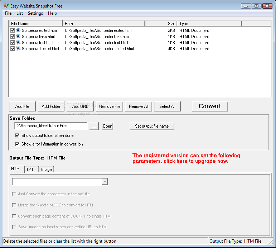Maximize the Easy Website Snapshot window
The width and height of the screenshot is (276, 248).
(x=256, y=6)
